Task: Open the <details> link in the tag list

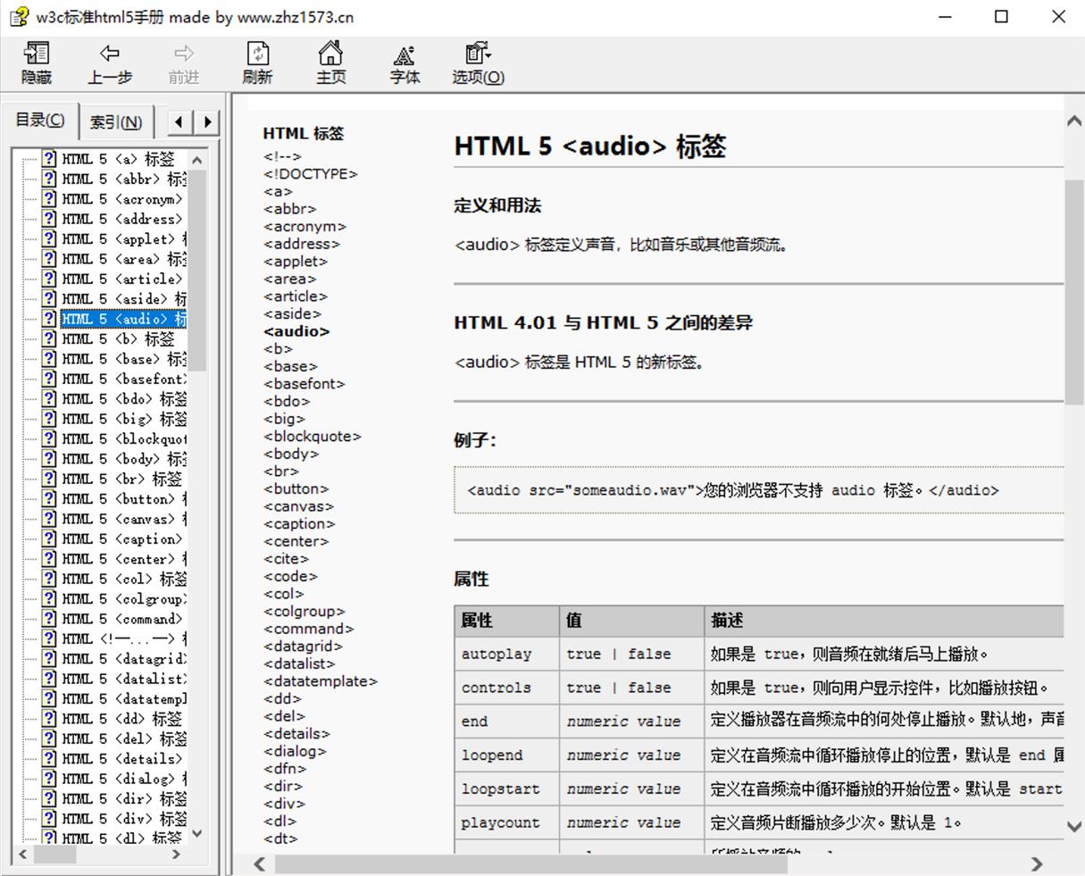Action: (296, 734)
